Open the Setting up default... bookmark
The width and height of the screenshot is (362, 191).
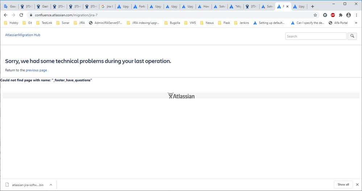pyautogui.click(x=269, y=23)
